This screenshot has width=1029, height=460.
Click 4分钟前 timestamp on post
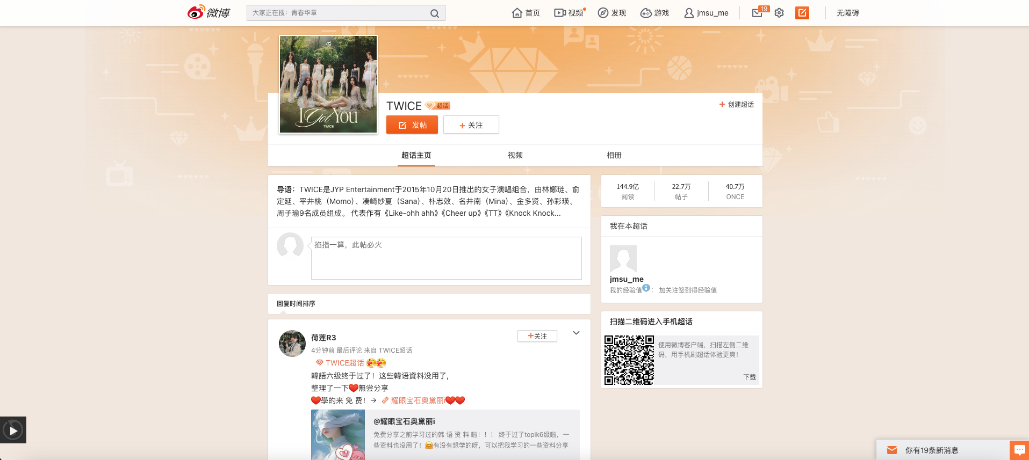(323, 351)
